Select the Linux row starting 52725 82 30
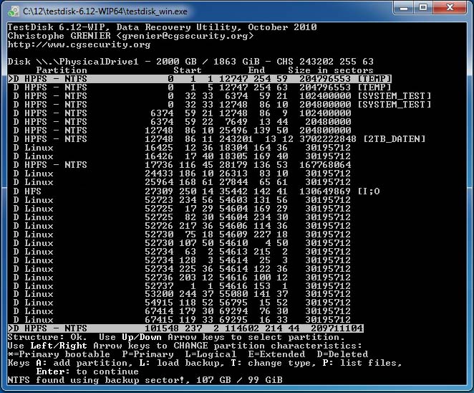Viewport: 474px width, 393px height. [x=182, y=217]
